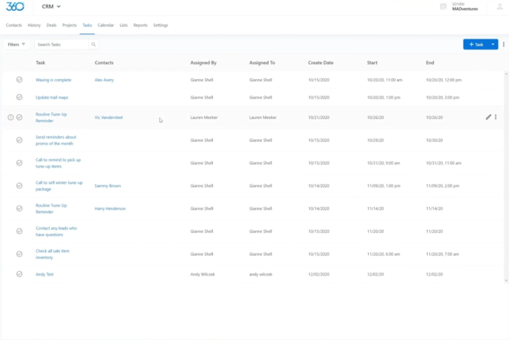Open the user profile icon at top right
Image resolution: width=509 pixels, height=340 pixels.
click(499, 7)
